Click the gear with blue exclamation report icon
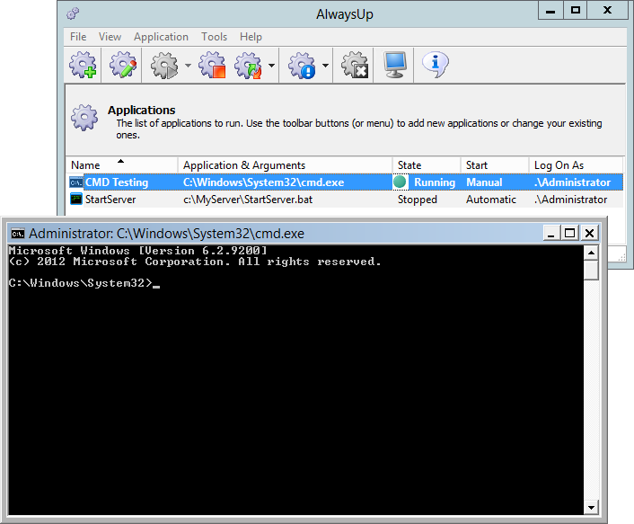Image resolution: width=634 pixels, height=524 pixels. click(302, 65)
